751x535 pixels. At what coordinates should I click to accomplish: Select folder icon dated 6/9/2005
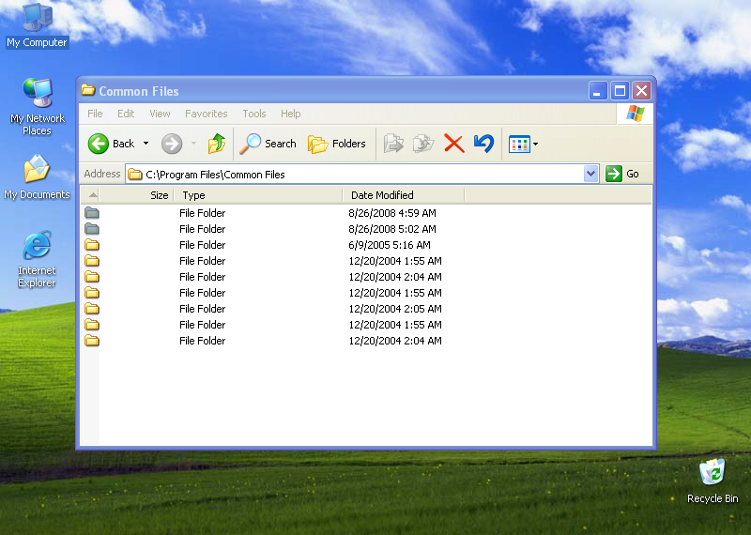coord(92,245)
